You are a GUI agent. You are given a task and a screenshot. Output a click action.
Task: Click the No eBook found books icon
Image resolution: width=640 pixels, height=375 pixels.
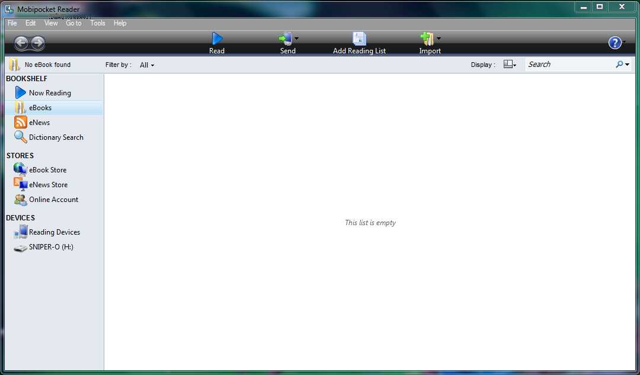[14, 65]
